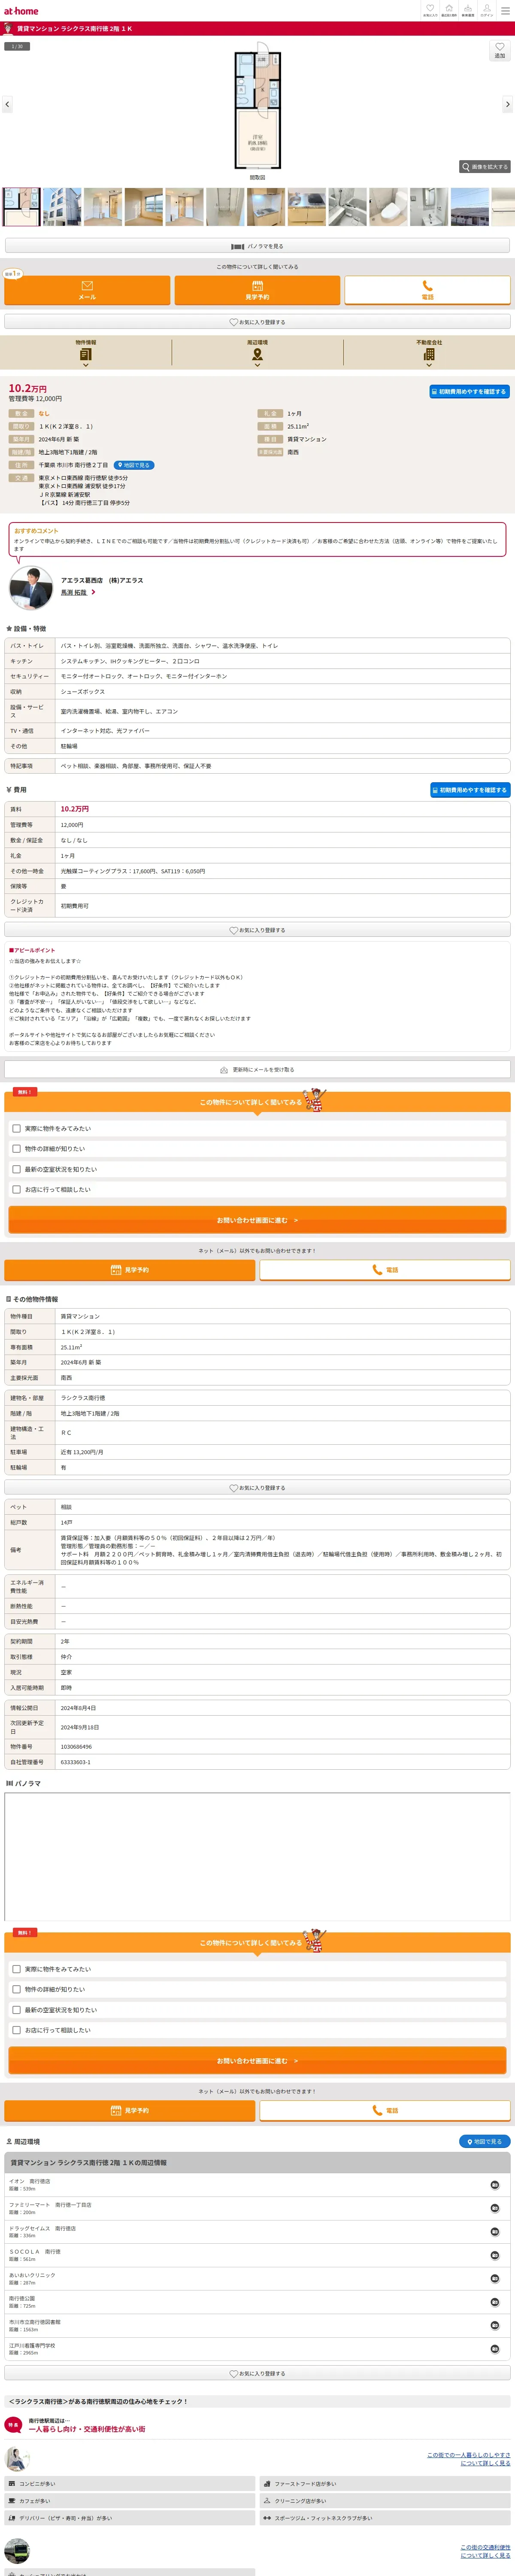The height and width of the screenshot is (2576, 515).
Task: Check お店に行って相談したい in form below パノラマ
Action: [16, 2030]
